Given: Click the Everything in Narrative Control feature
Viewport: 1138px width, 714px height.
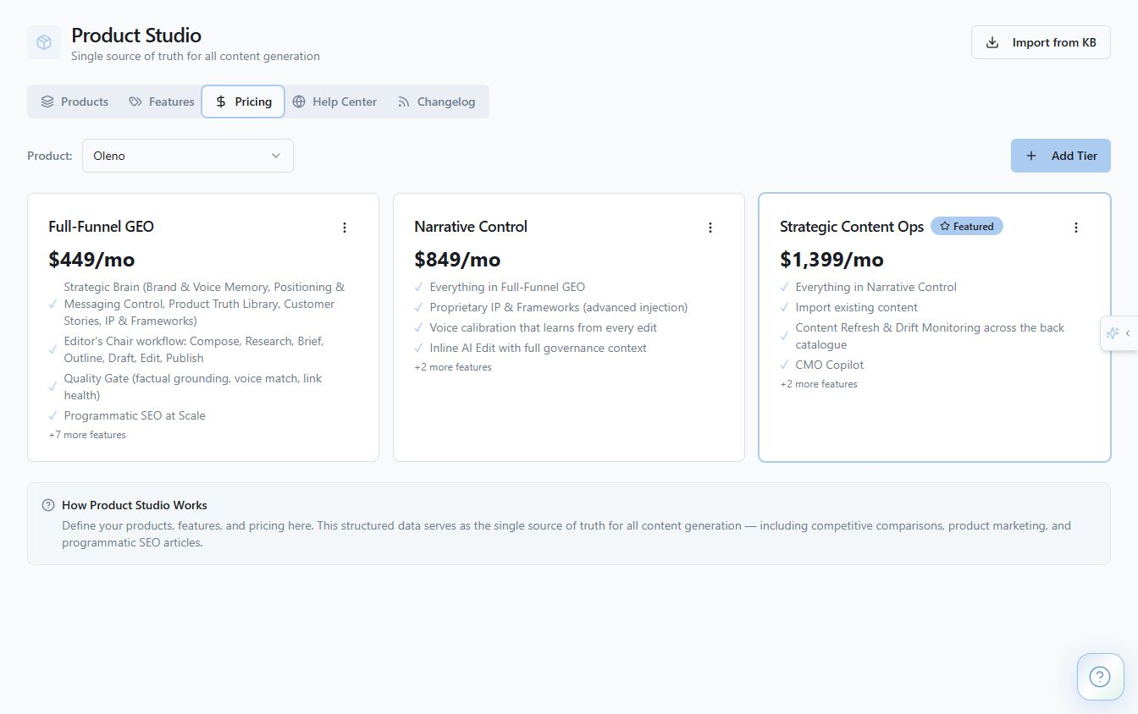Looking at the screenshot, I should (x=876, y=287).
